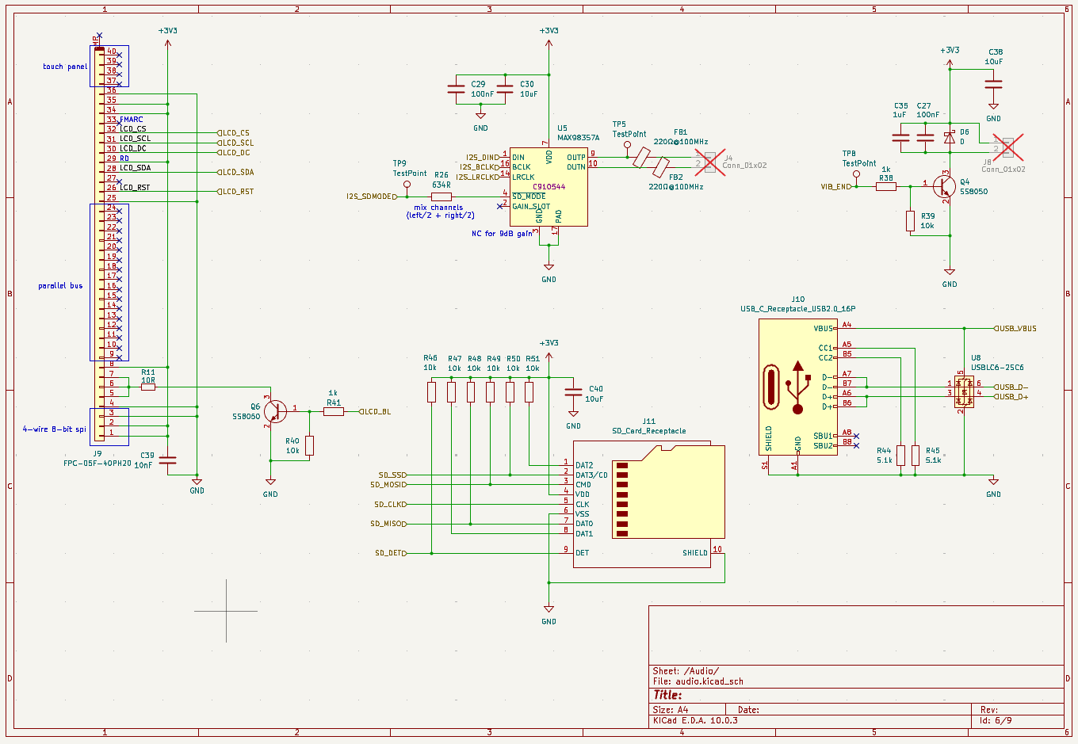
Task: Select resistor R38 1k symbol
Action: tap(885, 187)
